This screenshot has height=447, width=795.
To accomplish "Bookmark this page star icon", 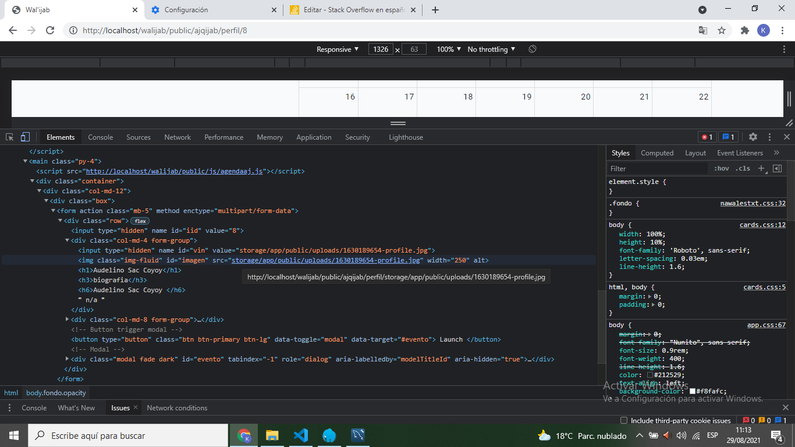I will pyautogui.click(x=722, y=30).
